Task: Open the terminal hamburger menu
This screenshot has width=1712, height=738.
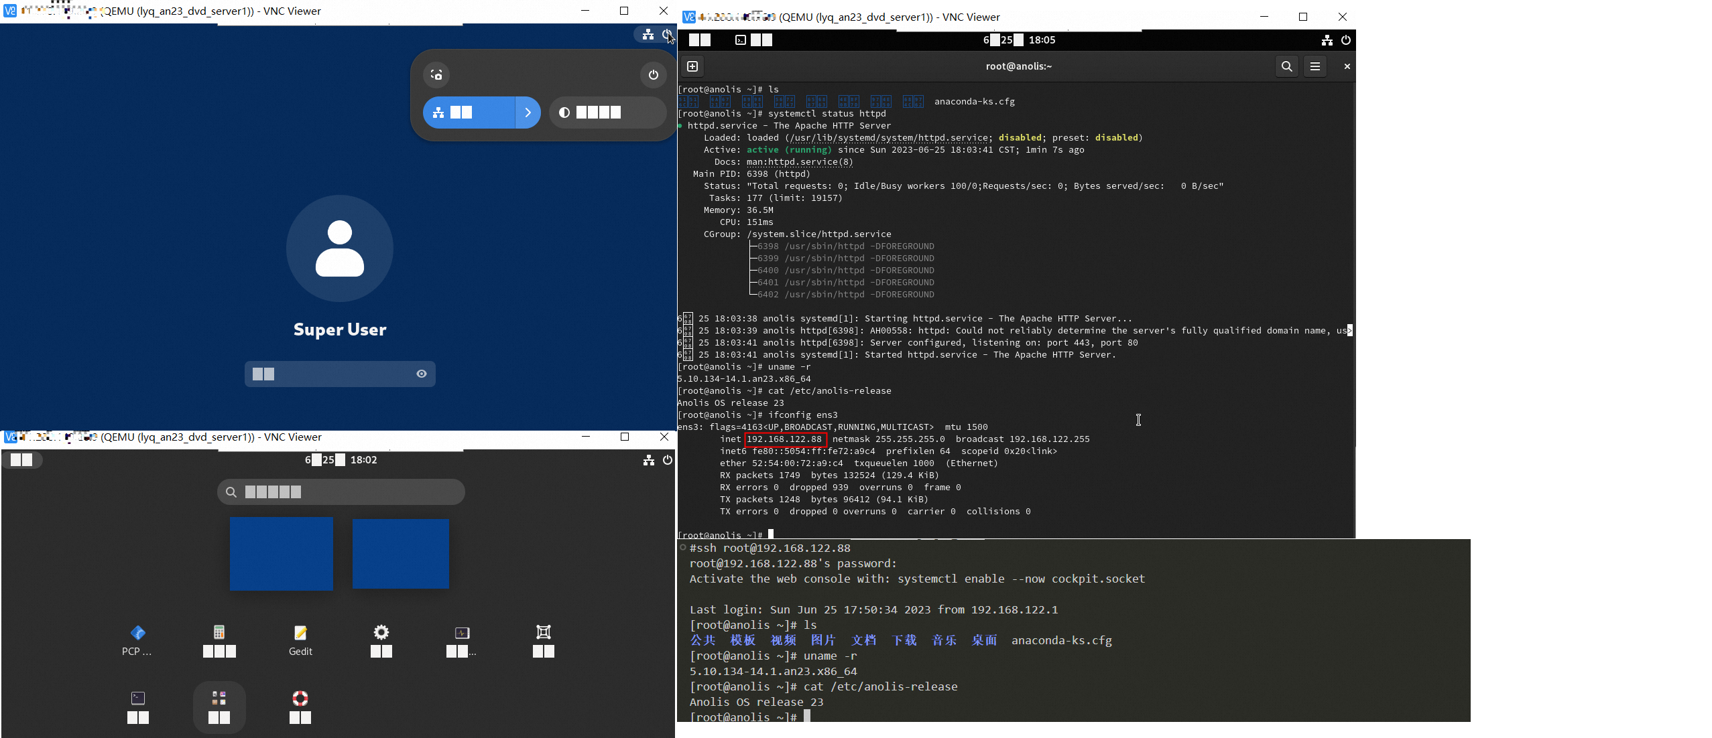Action: coord(1315,66)
